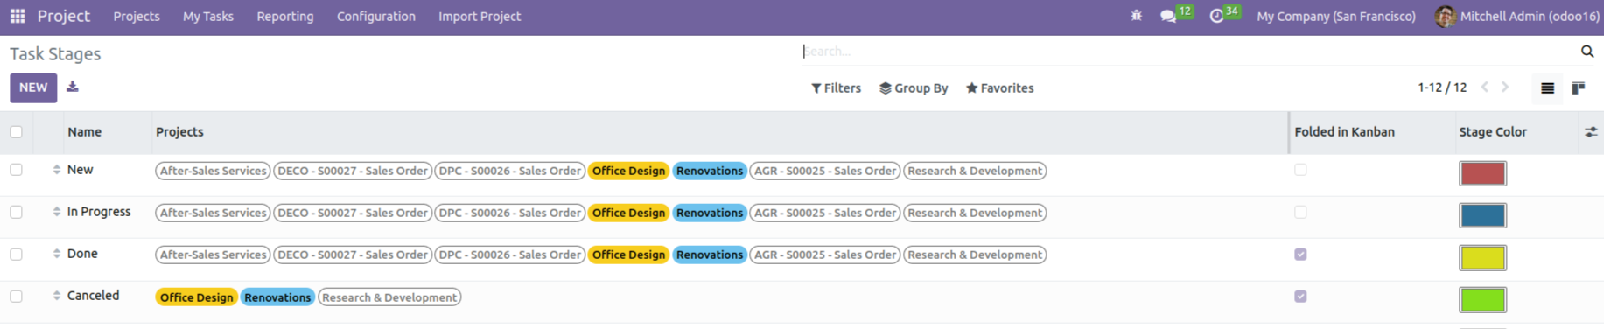Screen dimensions: 1604x329
Task: Switch to kanban view icon
Action: point(1579,87)
